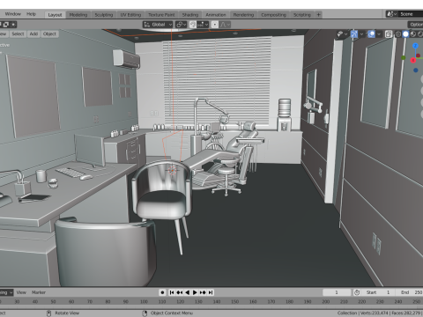Viewport: 423px width, 317px height.
Task: Click the blue Z axis on navigation gizmo
Action: (x=415, y=46)
